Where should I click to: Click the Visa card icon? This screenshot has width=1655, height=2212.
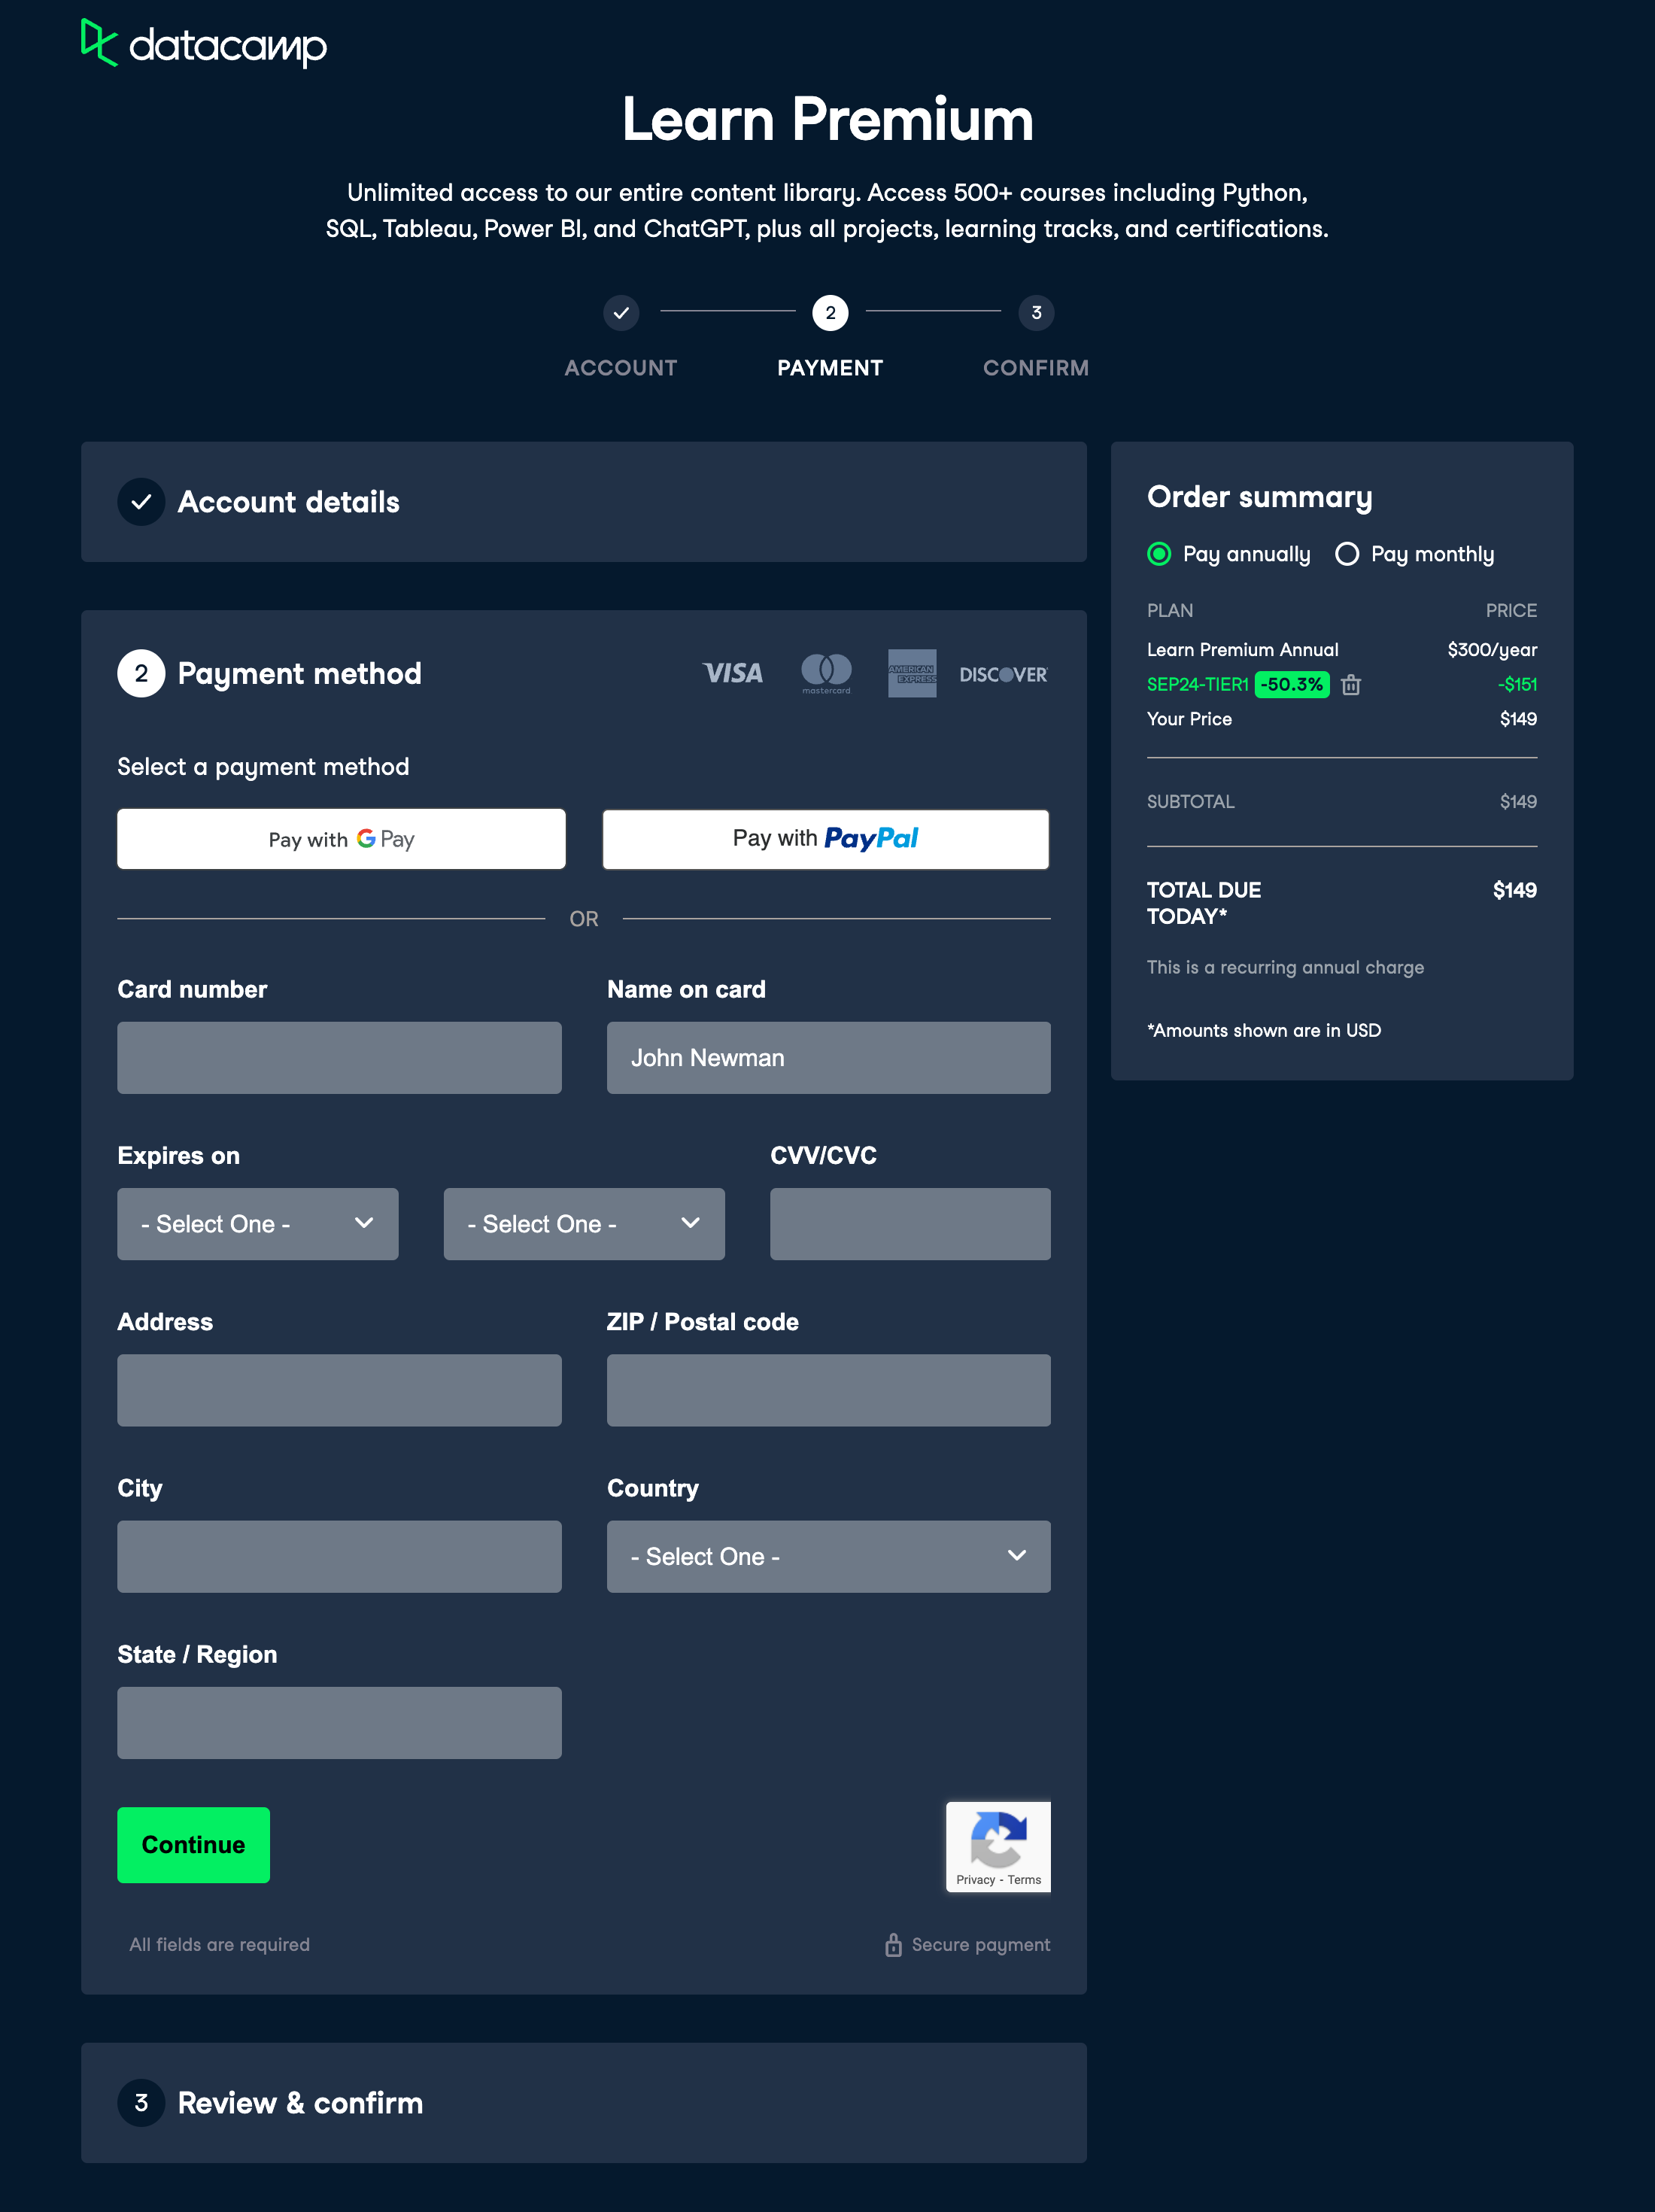point(733,673)
